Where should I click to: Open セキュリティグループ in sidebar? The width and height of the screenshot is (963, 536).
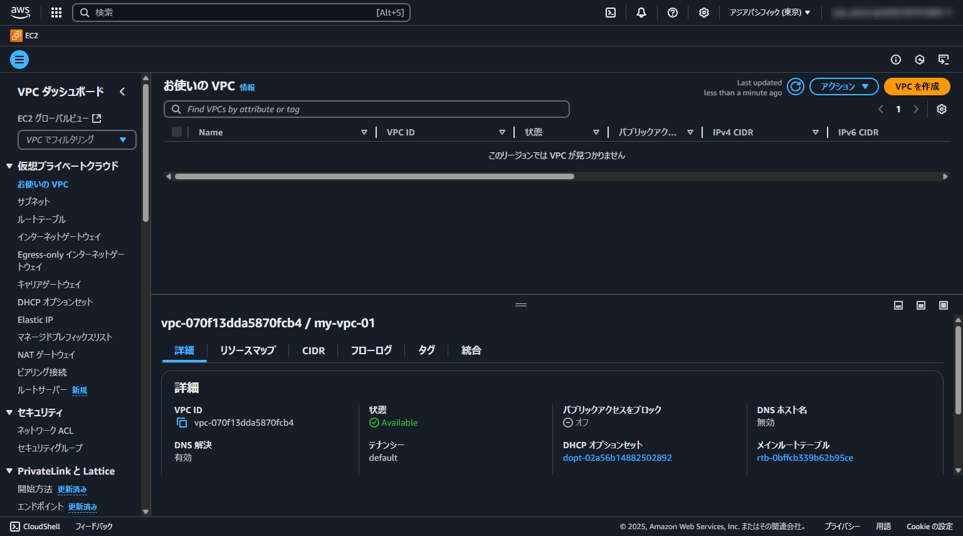[x=50, y=448]
